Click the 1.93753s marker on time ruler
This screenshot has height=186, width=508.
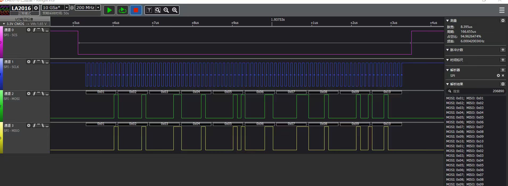[x=278, y=20]
